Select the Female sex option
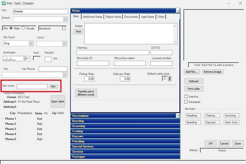 23,28
